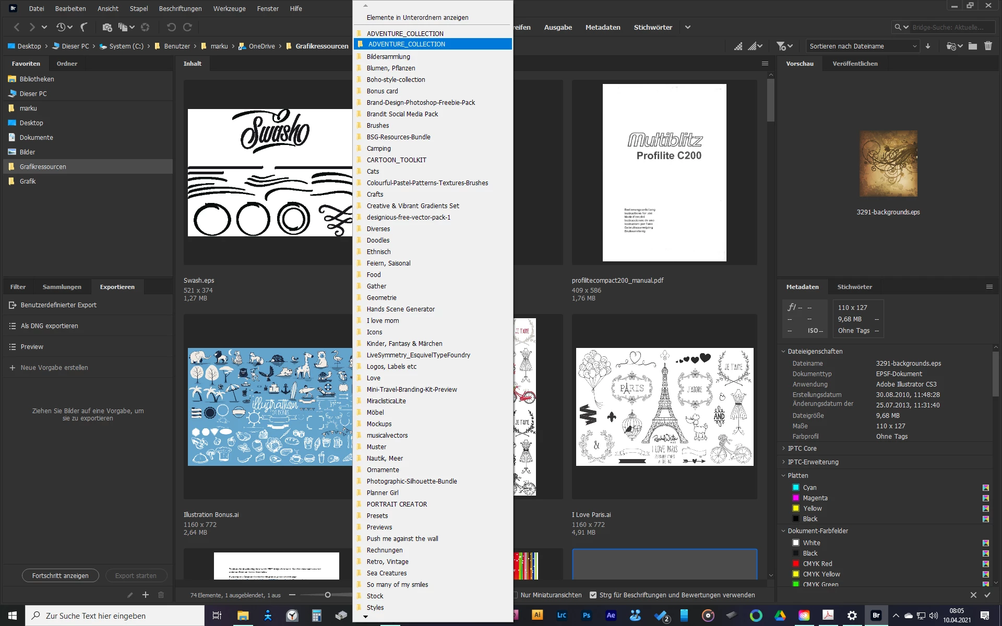This screenshot has width=1002, height=626.
Task: Click the boomerang return-to-app icon
Action: [x=84, y=27]
